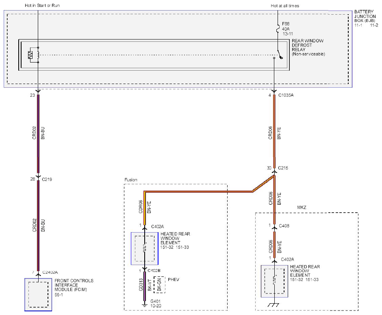Click the 'C2402A' connector label
Screen dimensions: 382x315
pyautogui.click(x=50, y=272)
